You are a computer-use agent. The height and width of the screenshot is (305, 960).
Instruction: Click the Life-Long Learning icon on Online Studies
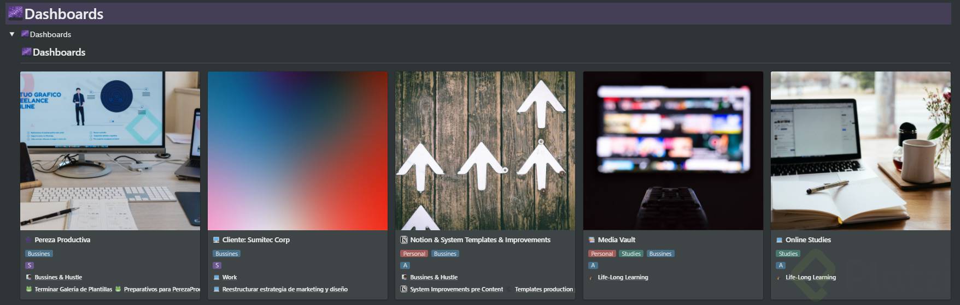click(x=779, y=278)
